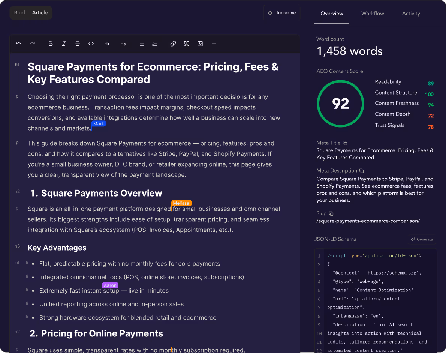Switch to the Workflow tab
The image size is (446, 353).
pos(373,13)
